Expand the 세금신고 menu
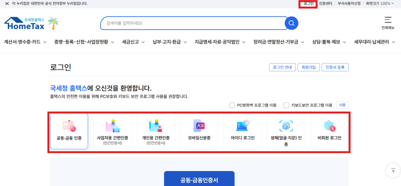 point(134,42)
